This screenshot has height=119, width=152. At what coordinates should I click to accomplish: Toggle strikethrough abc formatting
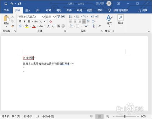[x=36, y=21]
